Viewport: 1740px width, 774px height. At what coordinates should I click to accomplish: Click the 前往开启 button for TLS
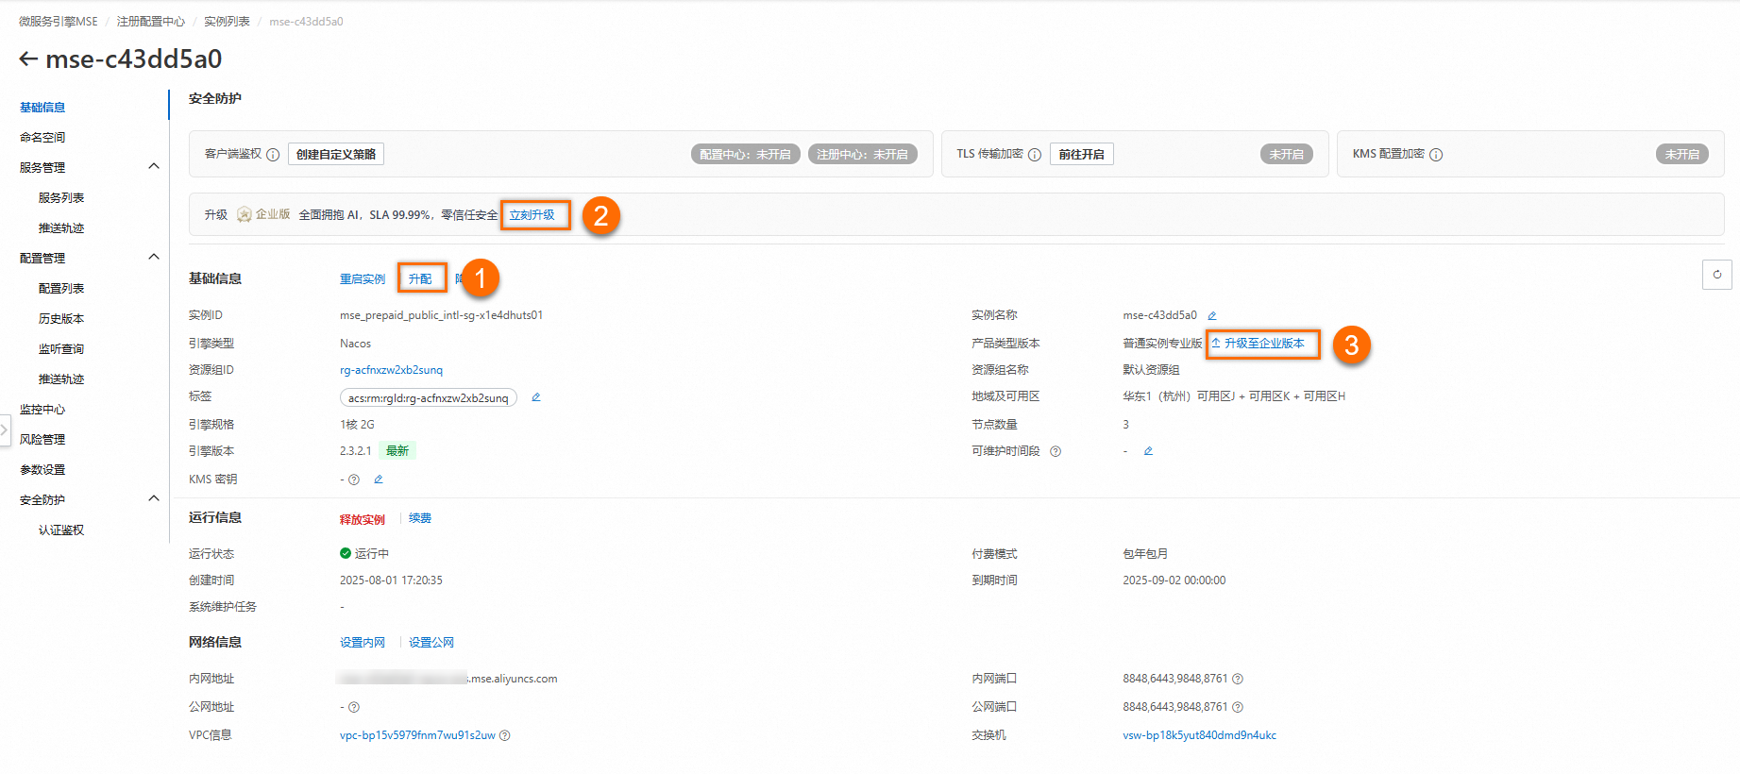tap(1082, 154)
